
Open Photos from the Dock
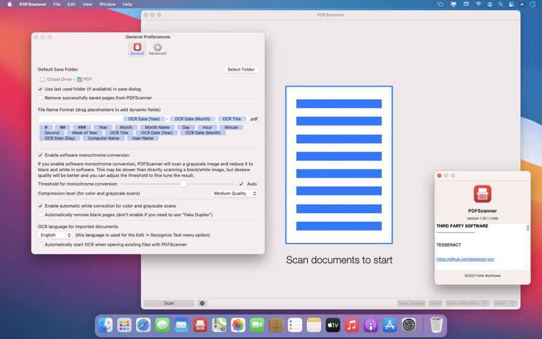238,325
